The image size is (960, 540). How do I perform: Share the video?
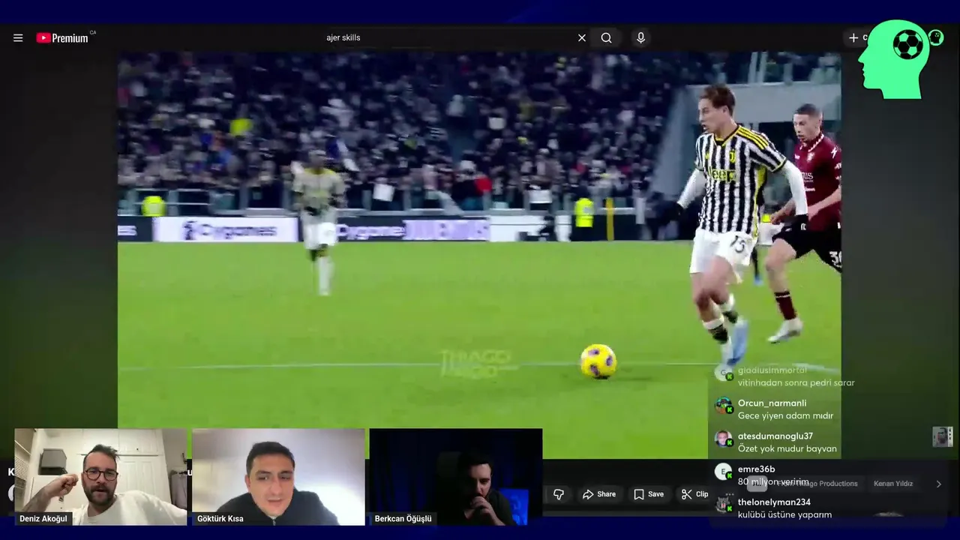(599, 494)
